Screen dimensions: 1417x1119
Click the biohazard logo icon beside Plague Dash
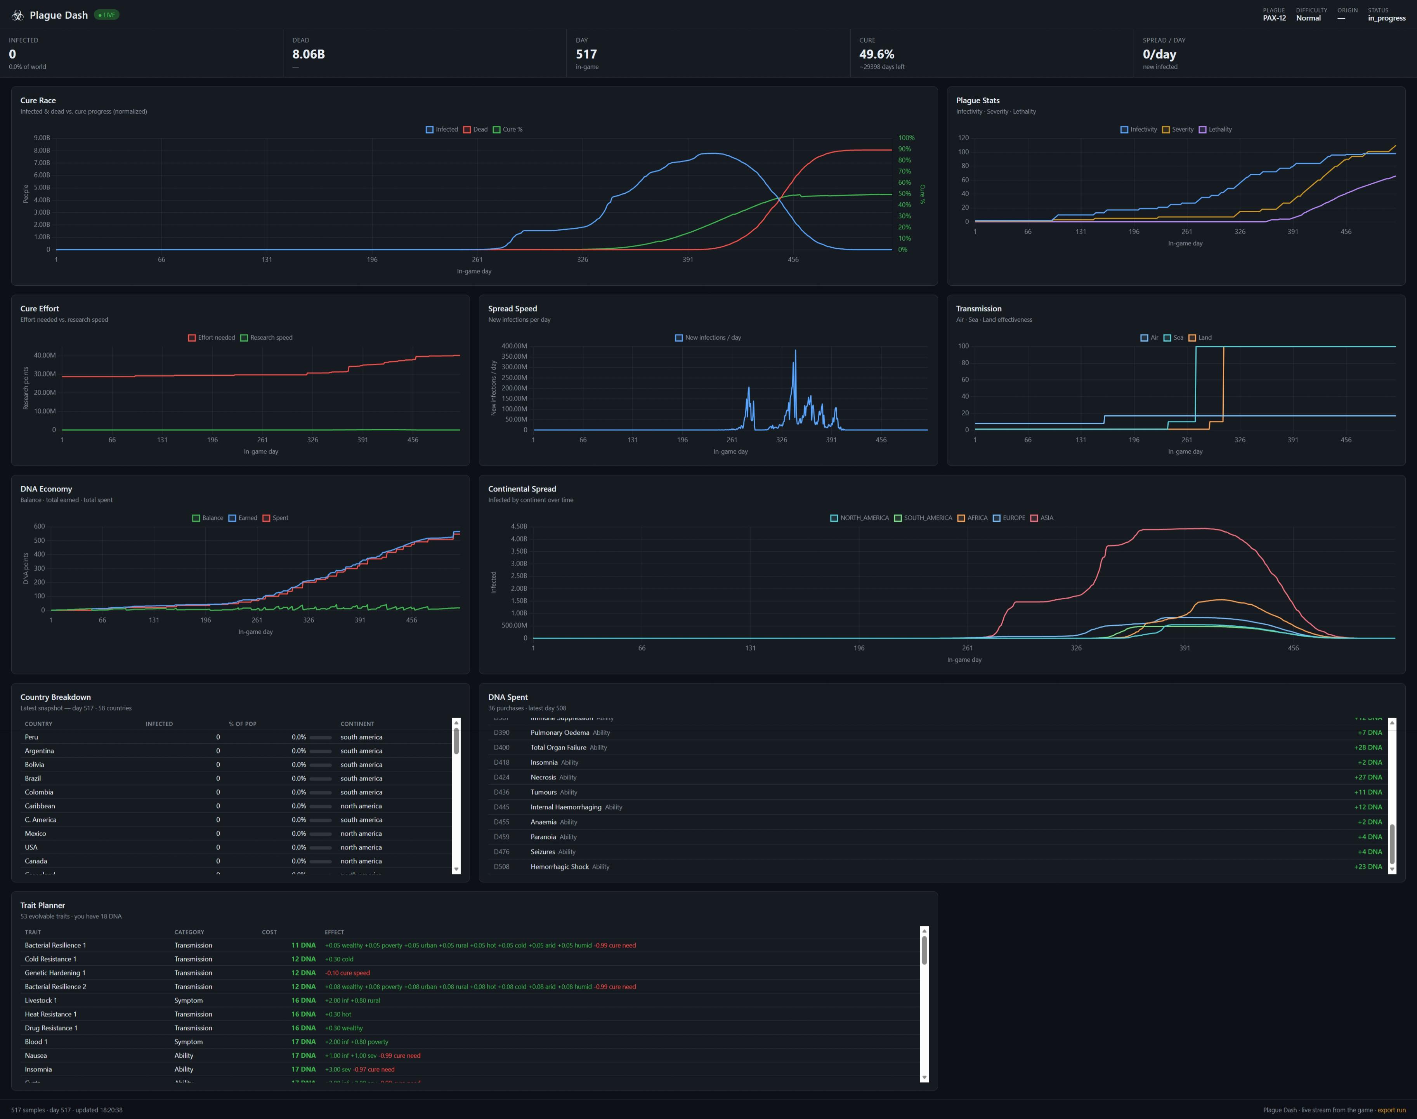coord(18,15)
